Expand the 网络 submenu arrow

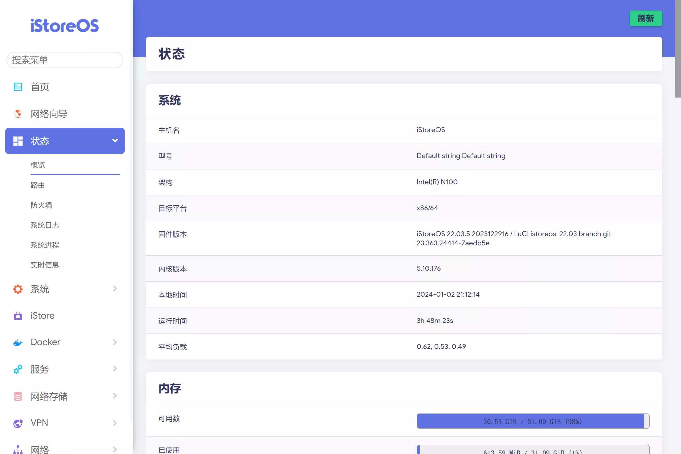coord(115,449)
